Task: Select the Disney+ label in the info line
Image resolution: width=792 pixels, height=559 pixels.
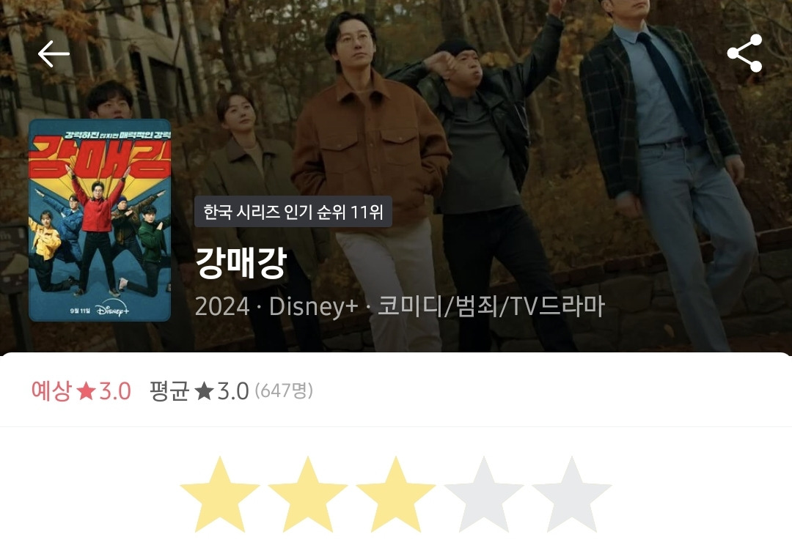Action: click(x=314, y=306)
